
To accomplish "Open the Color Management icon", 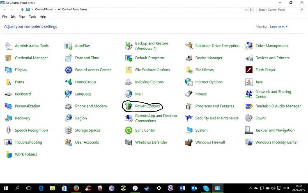I will (x=249, y=46).
